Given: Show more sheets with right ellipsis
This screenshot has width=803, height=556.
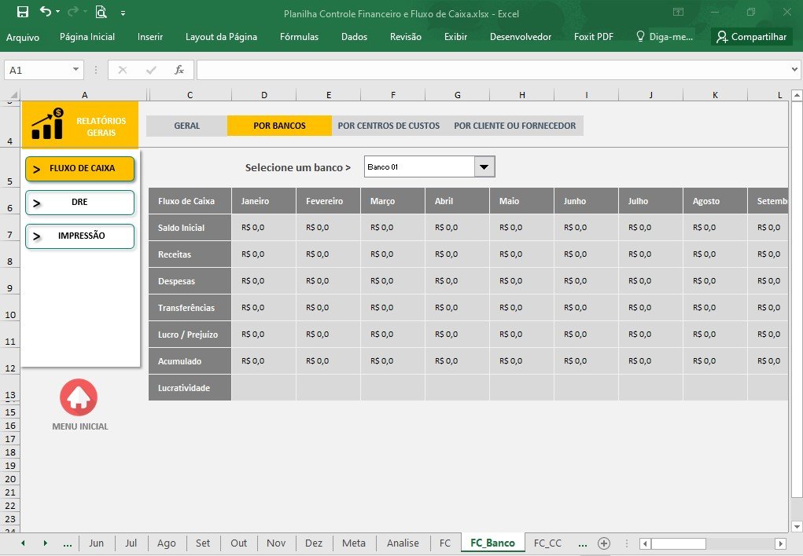Looking at the screenshot, I should pyautogui.click(x=582, y=543).
